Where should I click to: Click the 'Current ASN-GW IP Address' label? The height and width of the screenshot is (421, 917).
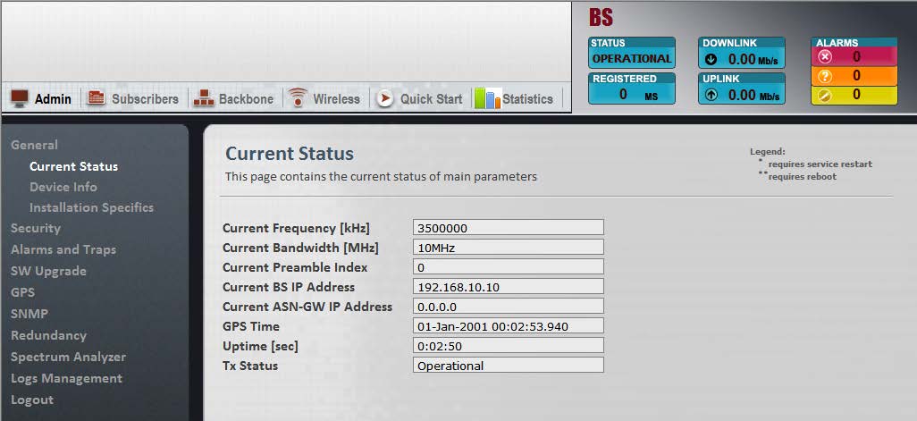click(x=307, y=307)
